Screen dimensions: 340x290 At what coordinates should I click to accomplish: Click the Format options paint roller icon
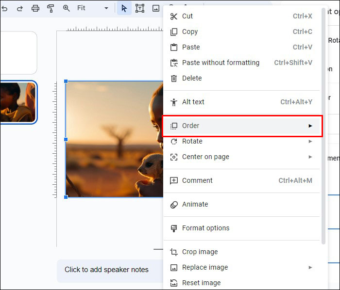point(174,228)
